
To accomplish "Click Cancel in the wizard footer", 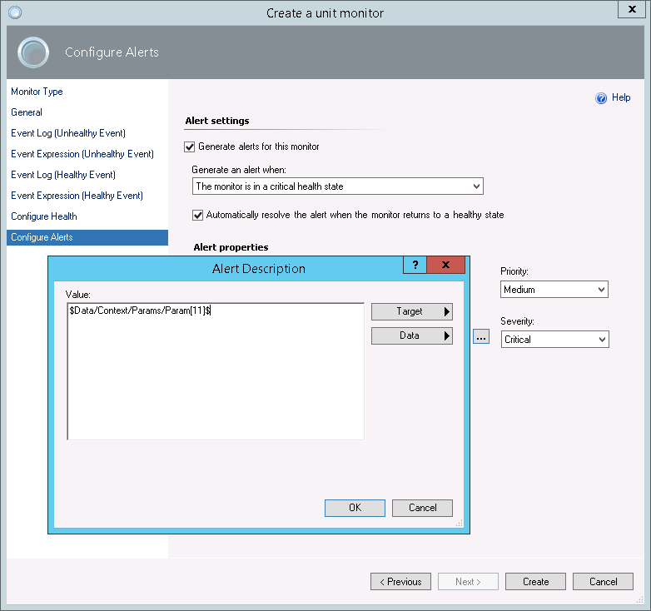I will pos(603,582).
